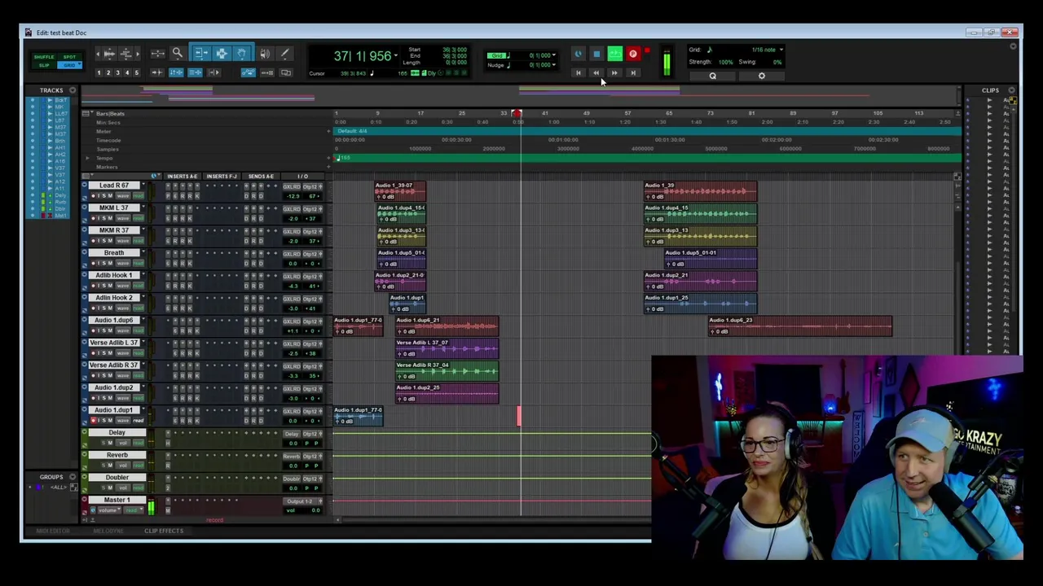Screen dimensions: 1043x586
Task: Click the Quantize Q button
Action: tap(712, 77)
